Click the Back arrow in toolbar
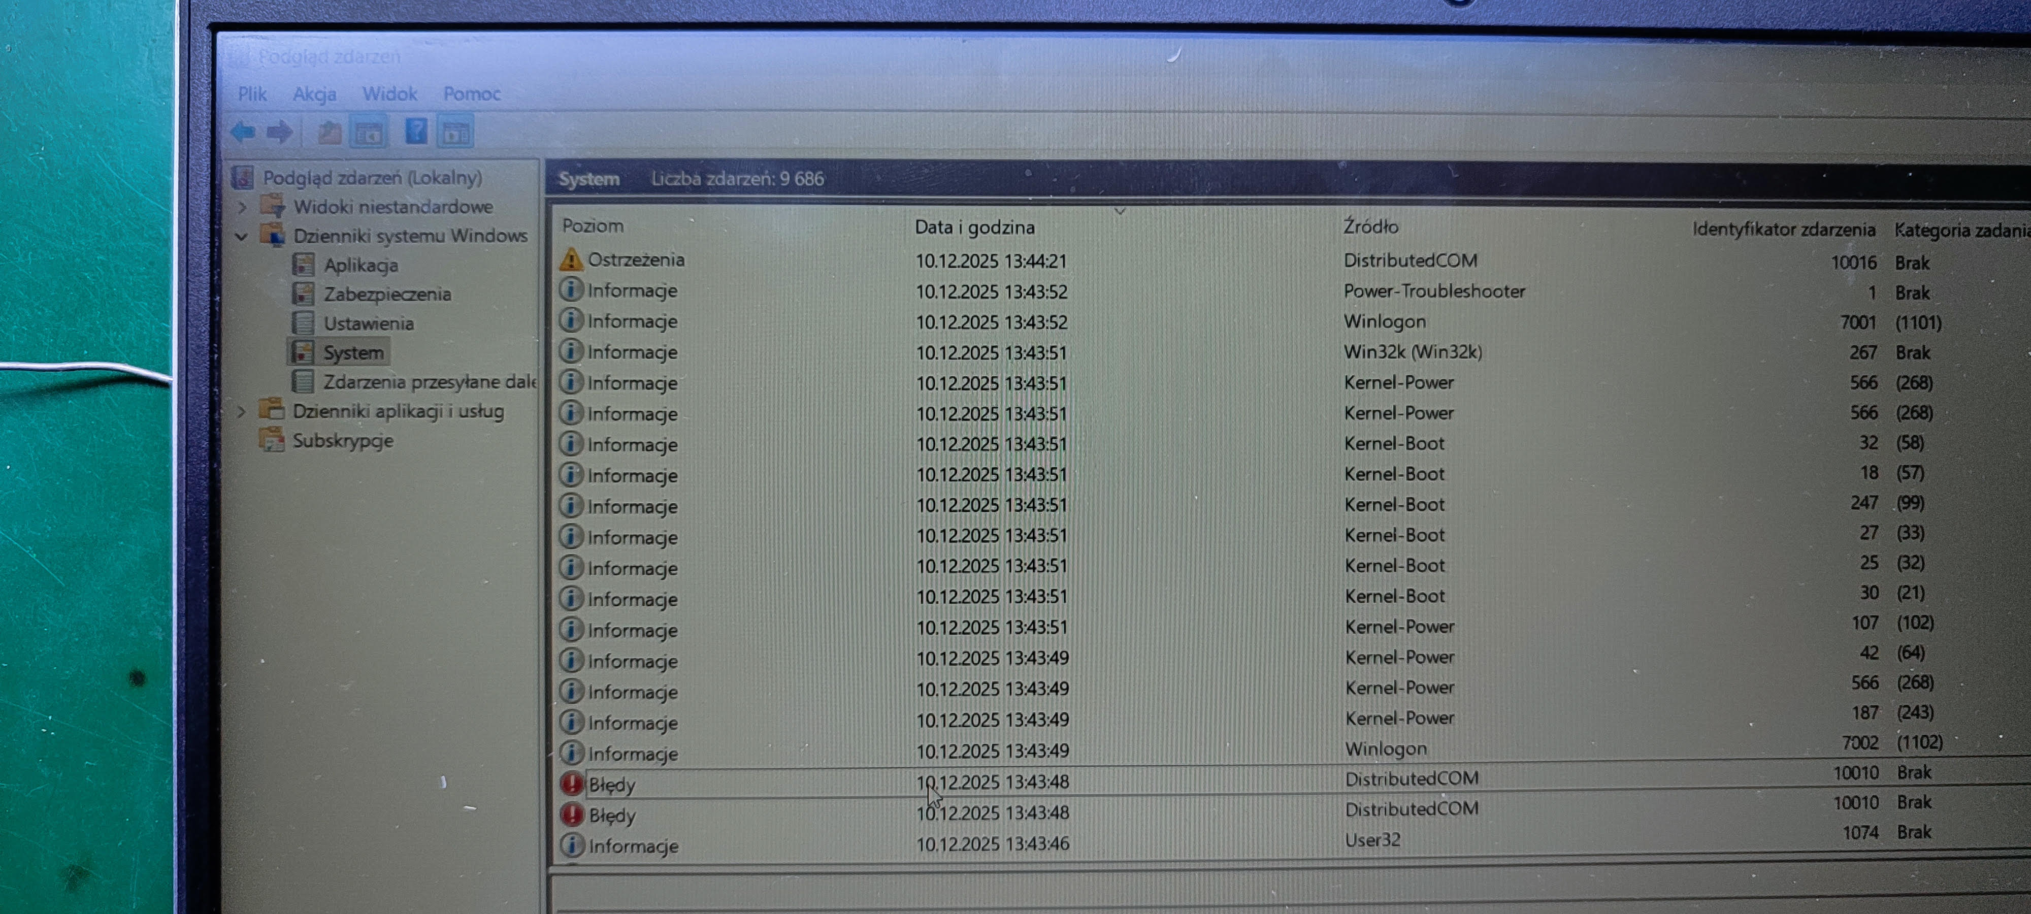The image size is (2031, 914). tap(243, 132)
